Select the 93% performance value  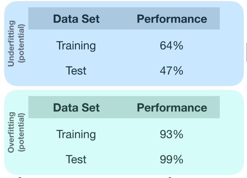coord(171,134)
